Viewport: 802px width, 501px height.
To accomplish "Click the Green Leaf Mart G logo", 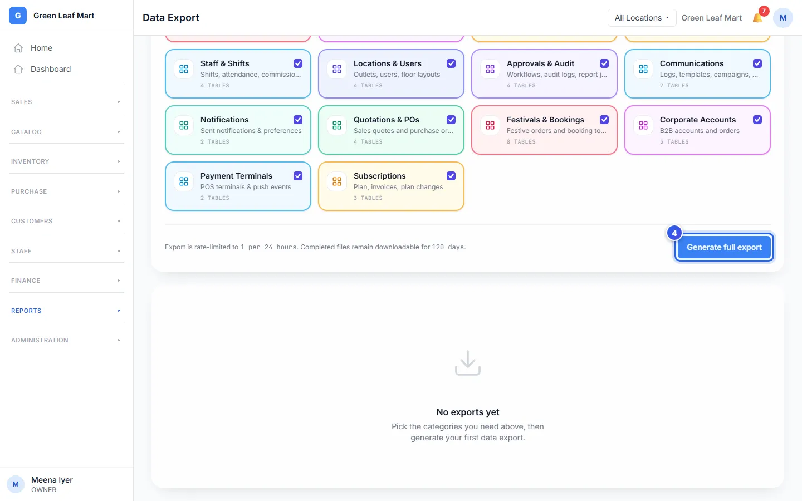I will pyautogui.click(x=18, y=16).
